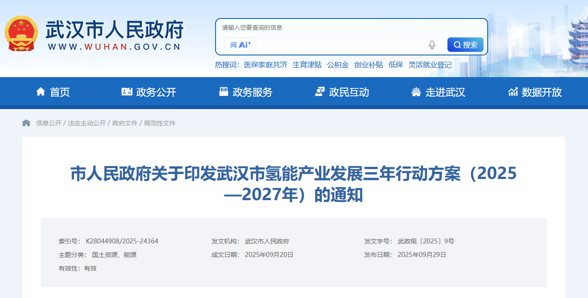This screenshot has width=588, height=298.
Task: Click the 政务服务 icon in navbar
Action: (x=224, y=92)
